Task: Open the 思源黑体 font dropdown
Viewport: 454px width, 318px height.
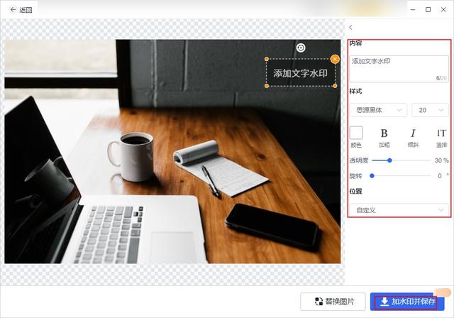Action: pyautogui.click(x=378, y=110)
